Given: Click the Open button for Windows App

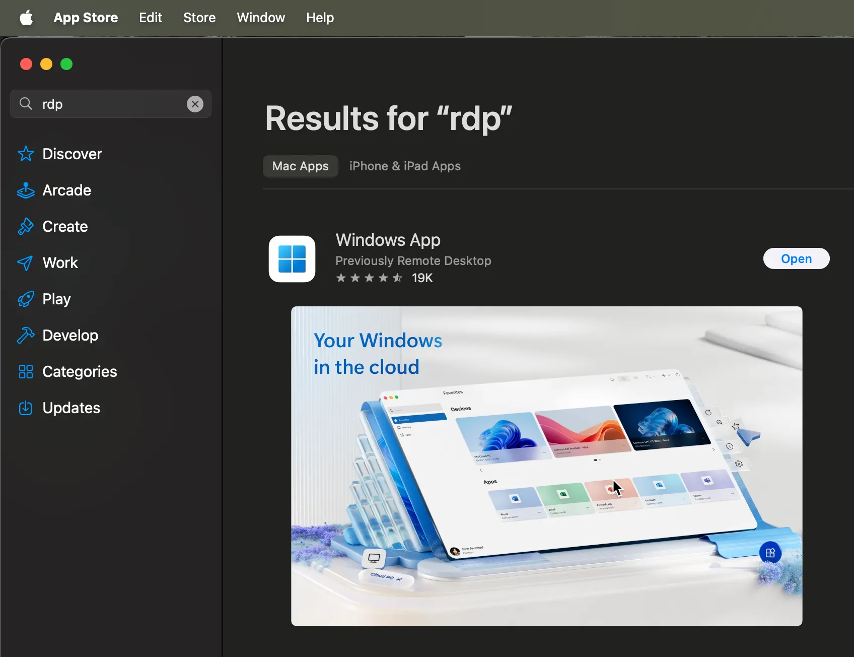Looking at the screenshot, I should click(796, 258).
